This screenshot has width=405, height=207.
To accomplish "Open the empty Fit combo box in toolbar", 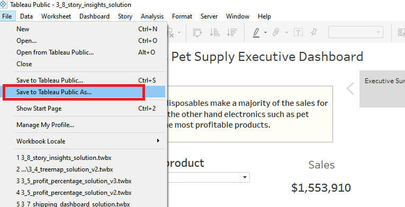I will coord(356,32).
